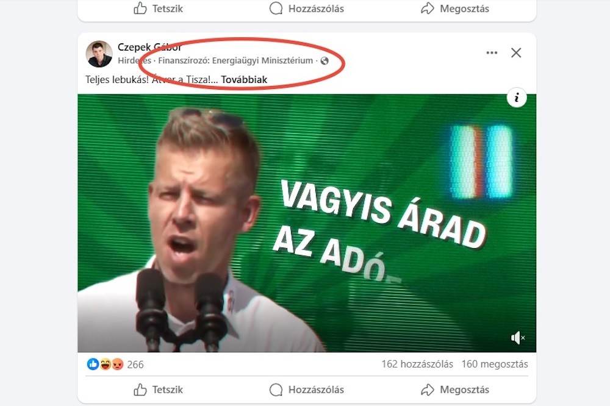Click Megosztás on the upper post
Screen dimensions: 610x406
455,9
